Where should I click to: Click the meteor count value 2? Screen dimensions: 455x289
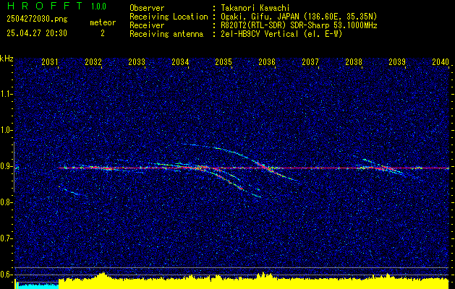pos(103,33)
